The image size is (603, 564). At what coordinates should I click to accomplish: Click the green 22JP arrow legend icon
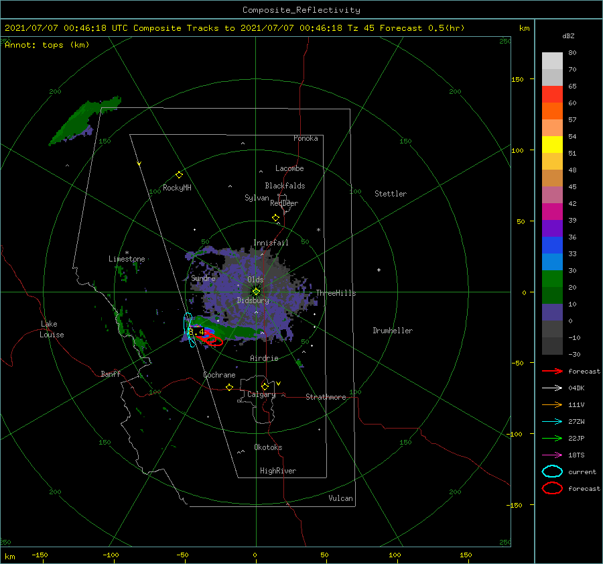pyautogui.click(x=552, y=438)
